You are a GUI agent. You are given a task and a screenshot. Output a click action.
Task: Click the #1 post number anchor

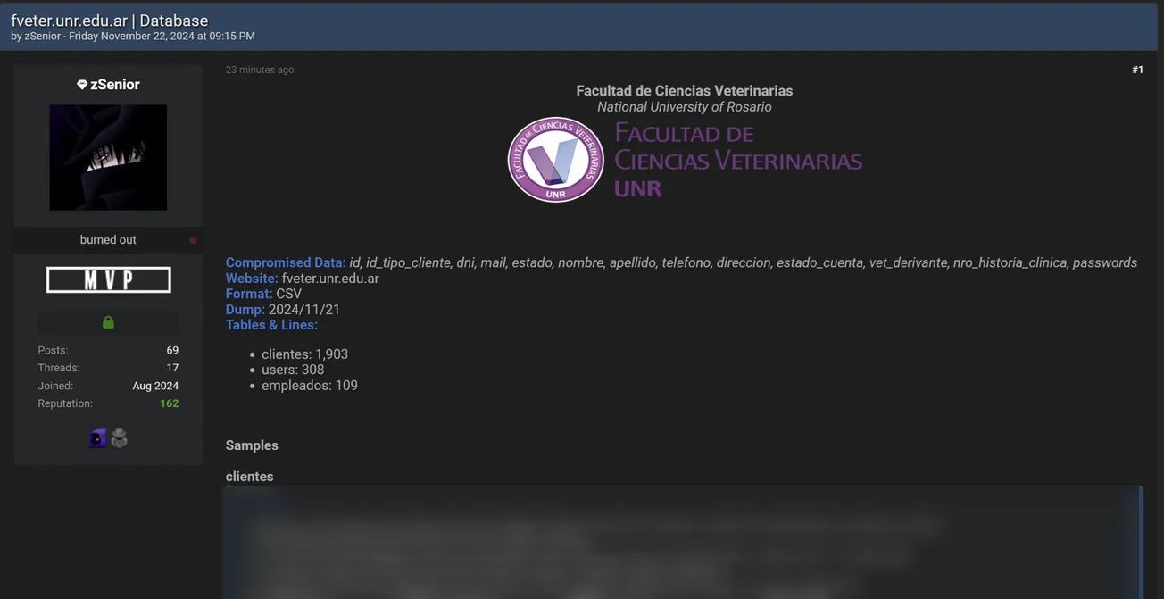pyautogui.click(x=1137, y=69)
